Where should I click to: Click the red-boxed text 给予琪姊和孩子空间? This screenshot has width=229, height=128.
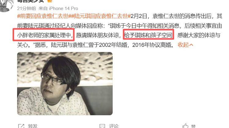click(148, 35)
